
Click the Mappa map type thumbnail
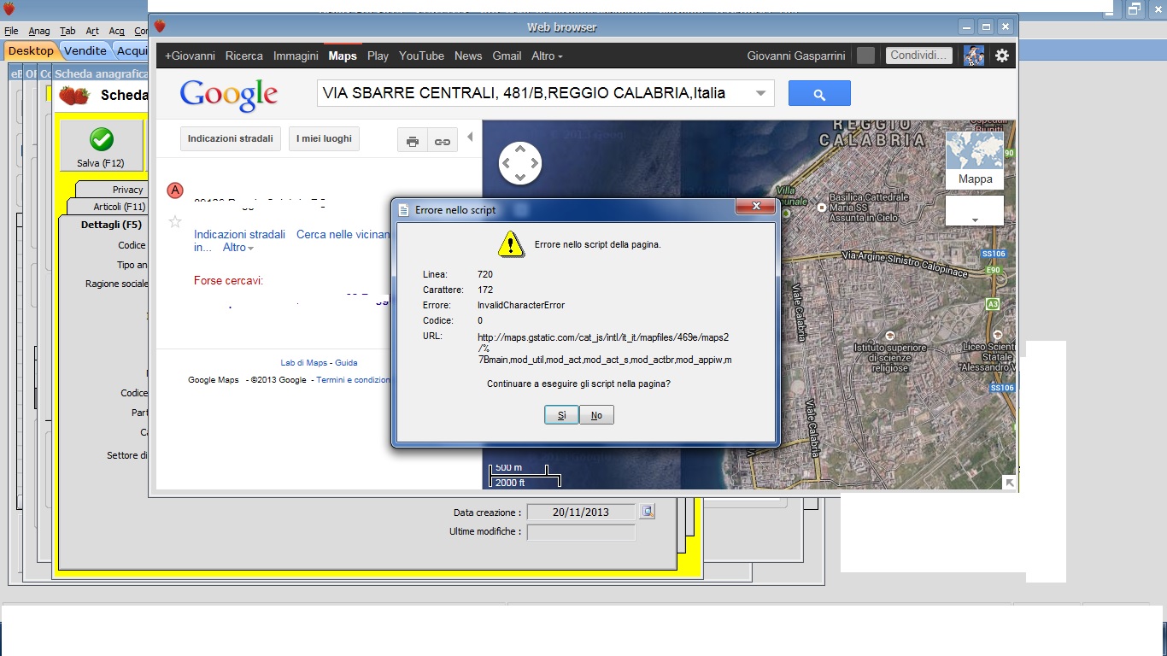(975, 160)
